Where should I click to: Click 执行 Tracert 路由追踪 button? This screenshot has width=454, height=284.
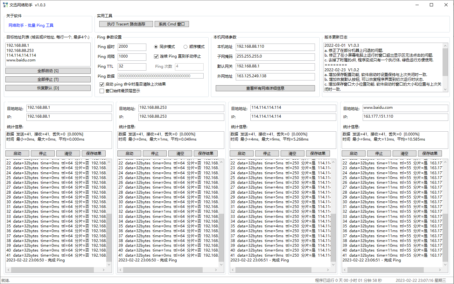[x=126, y=24]
